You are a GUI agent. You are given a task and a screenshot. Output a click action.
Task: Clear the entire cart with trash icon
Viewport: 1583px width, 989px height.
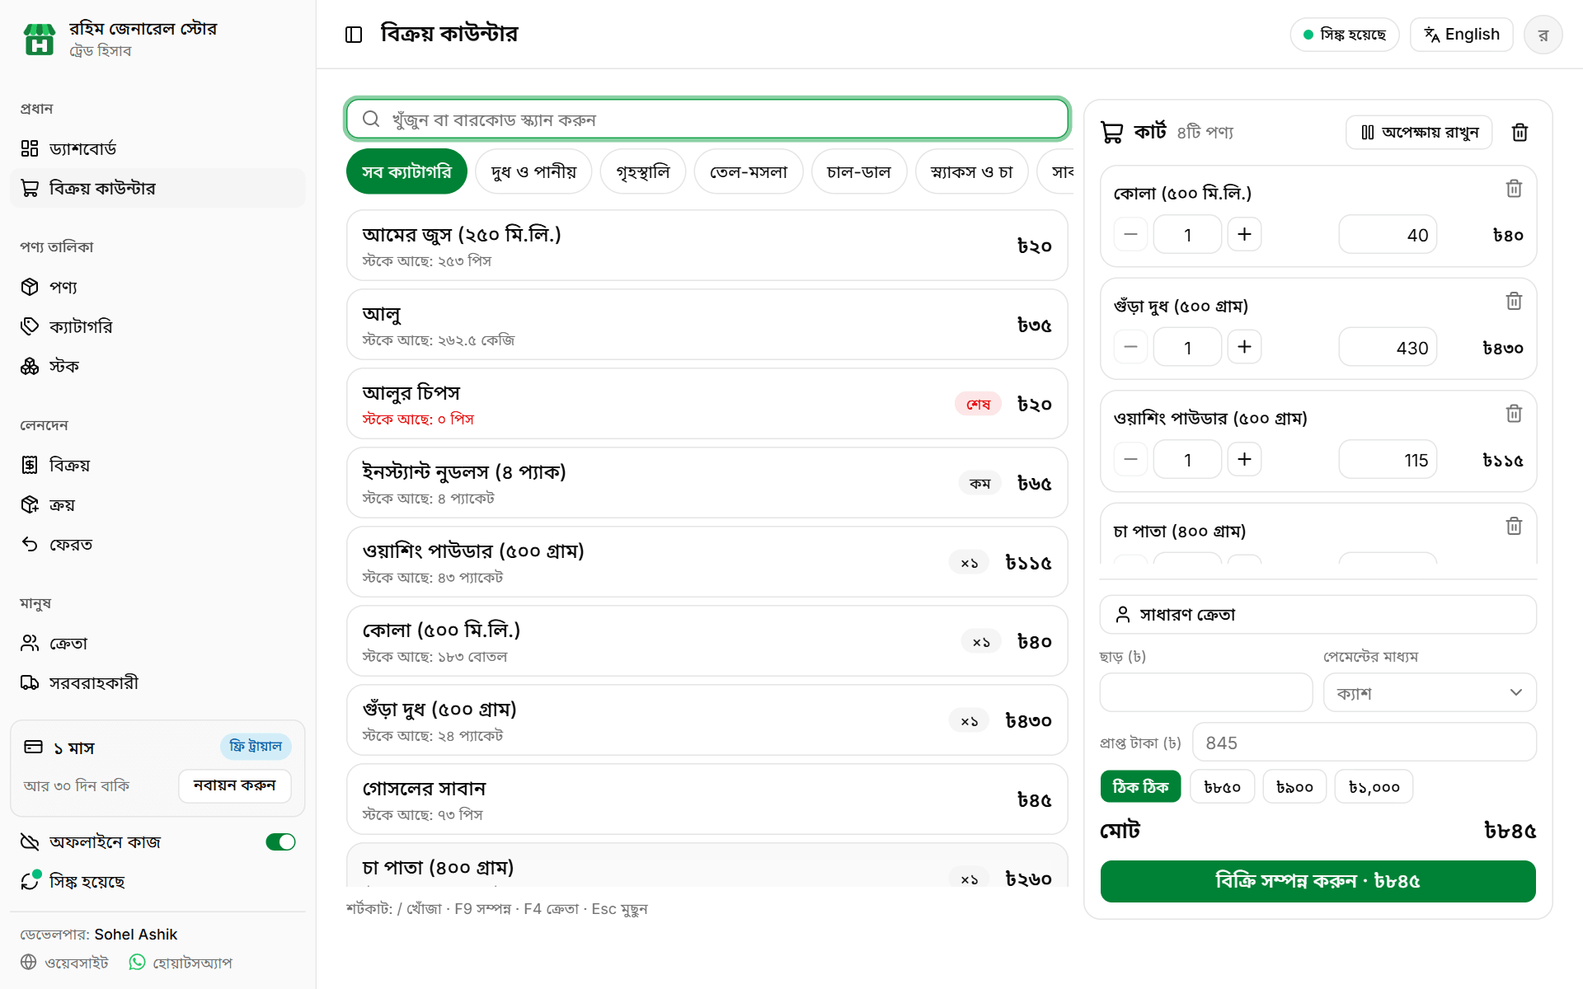coord(1520,133)
